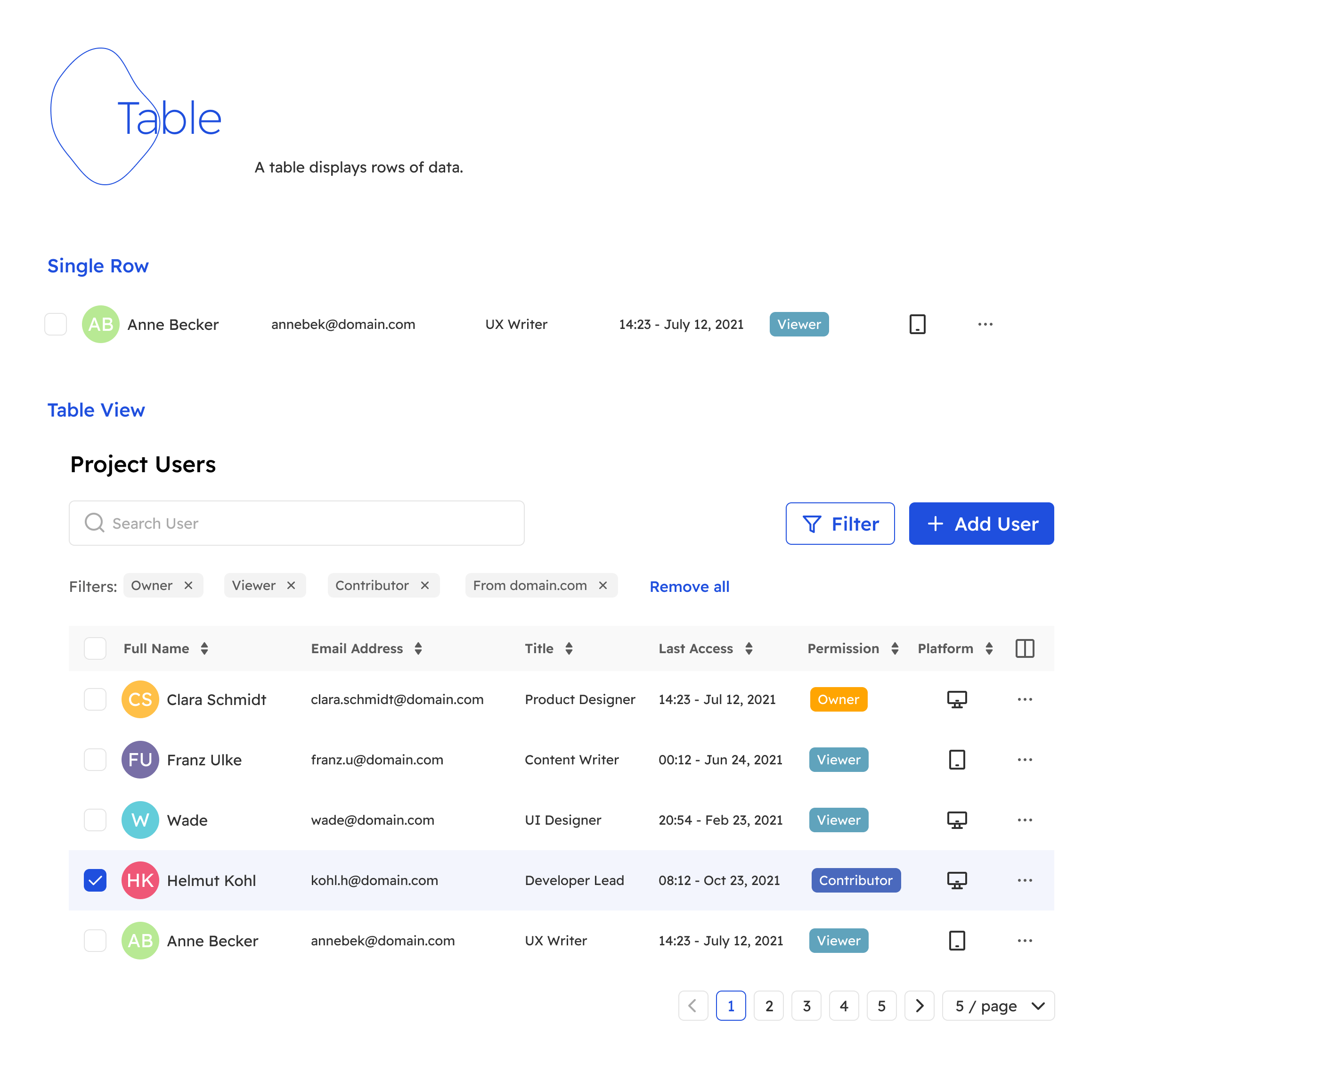Click the Search User input field
Screen dimensions: 1319x1082
pyautogui.click(x=297, y=523)
